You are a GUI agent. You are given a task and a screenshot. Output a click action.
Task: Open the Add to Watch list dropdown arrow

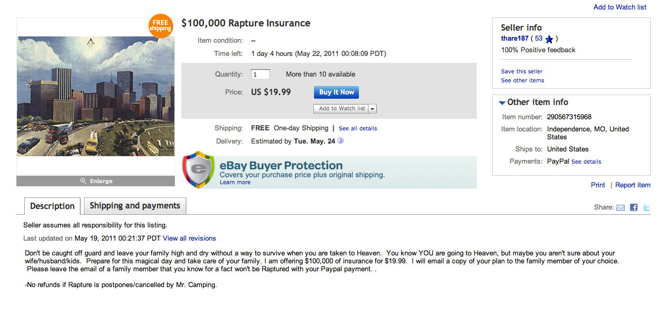click(x=372, y=109)
